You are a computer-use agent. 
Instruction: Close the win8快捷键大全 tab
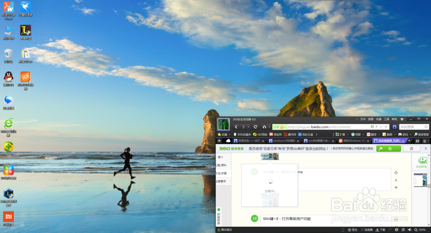(x=333, y=141)
